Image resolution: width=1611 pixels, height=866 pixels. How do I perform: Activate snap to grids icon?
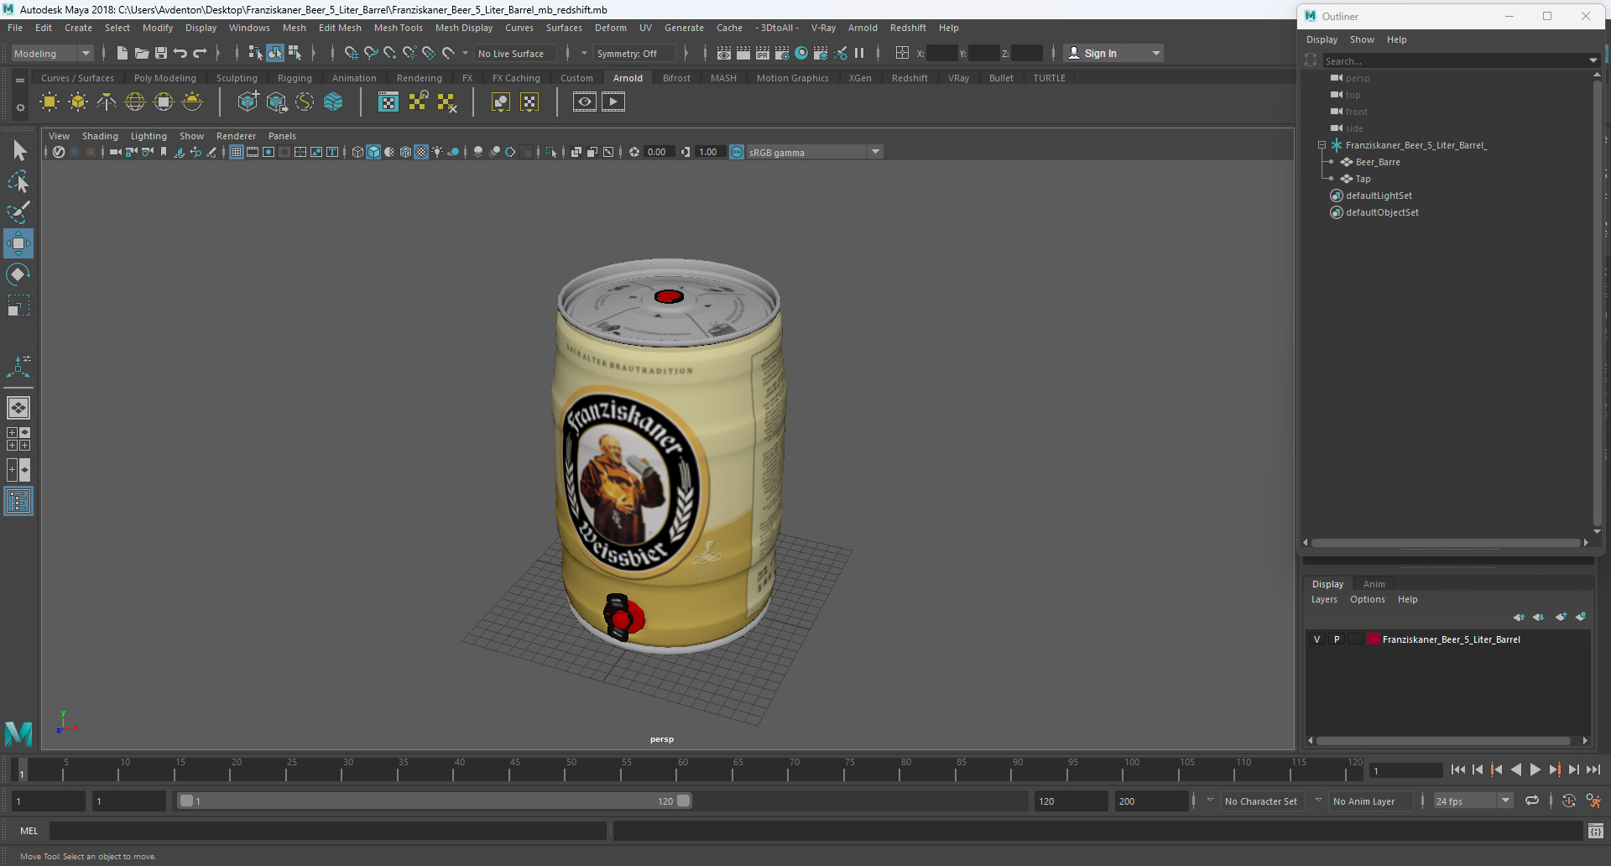(352, 53)
